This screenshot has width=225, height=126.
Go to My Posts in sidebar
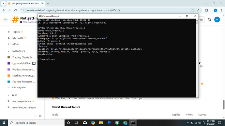pyautogui.click(x=18, y=38)
